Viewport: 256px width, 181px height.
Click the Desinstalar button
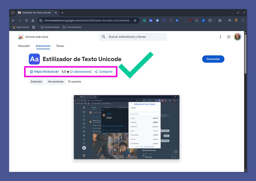pos(213,59)
